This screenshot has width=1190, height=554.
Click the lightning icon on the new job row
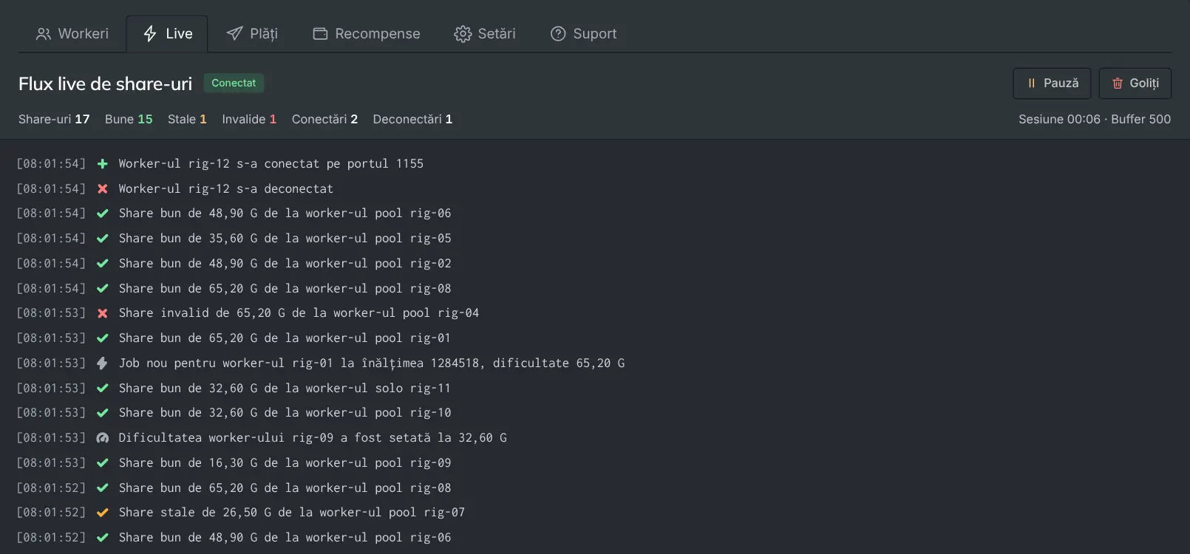(103, 363)
